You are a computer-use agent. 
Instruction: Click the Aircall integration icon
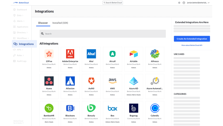pyautogui.click(x=112, y=54)
